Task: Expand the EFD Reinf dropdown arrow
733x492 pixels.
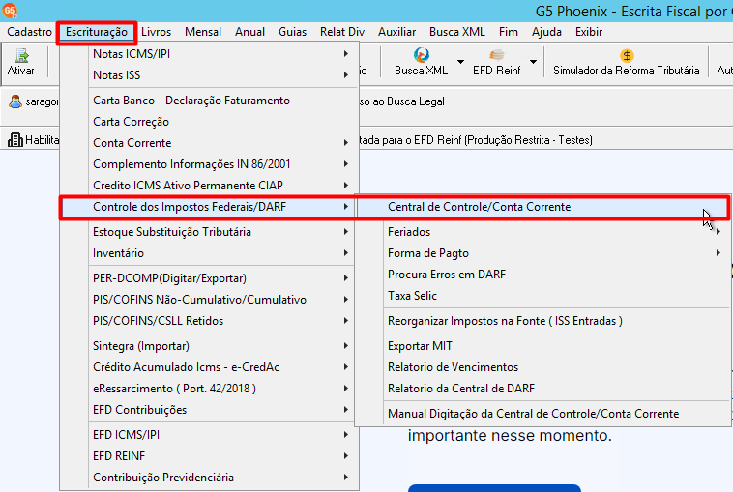Action: 533,62
